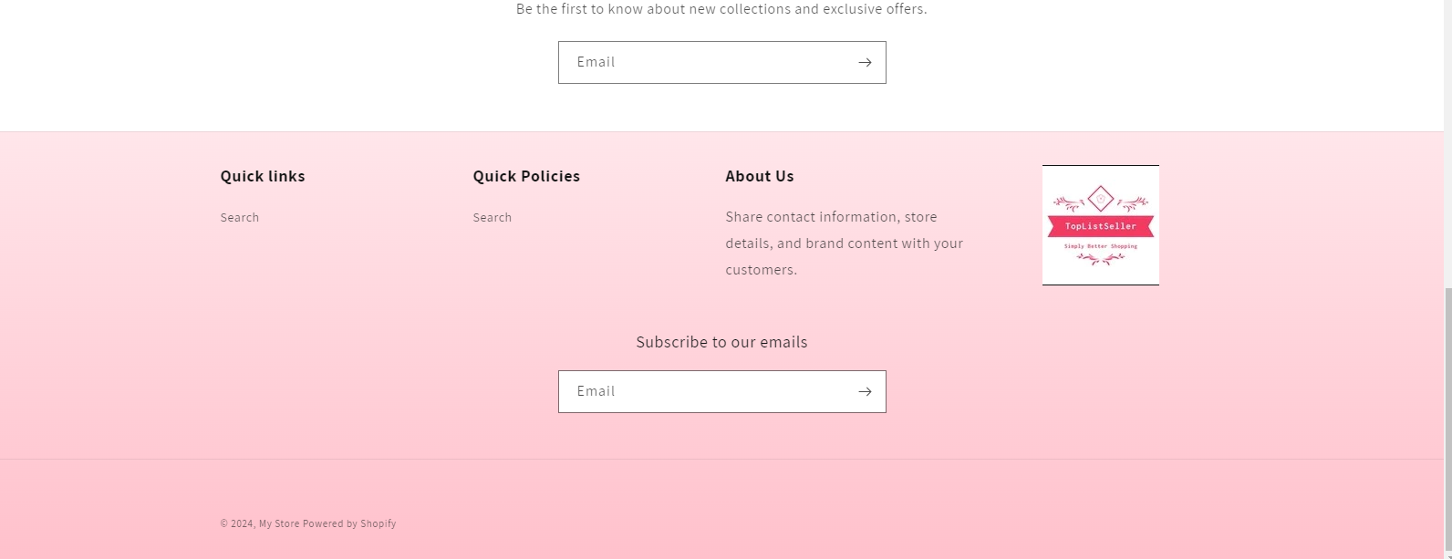1452x559 pixels.
Task: Click the scrollbar track above the thumb
Action: 1447,144
